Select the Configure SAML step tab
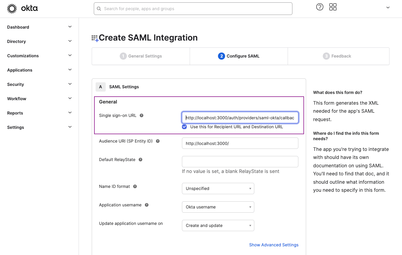Screen dimensions: 402x255 click(x=239, y=56)
